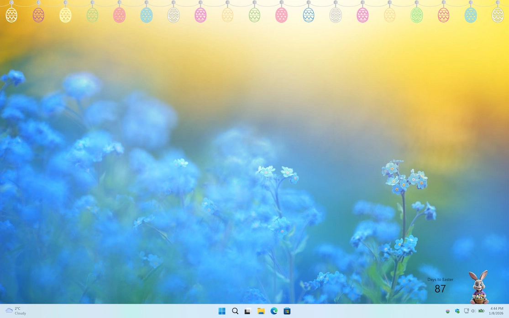
Task: Click the Cloudy weather label
Action: (x=20, y=313)
